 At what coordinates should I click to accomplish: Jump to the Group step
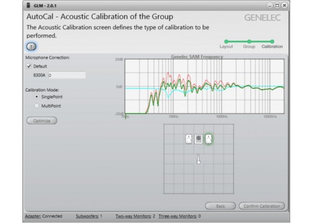point(249,41)
